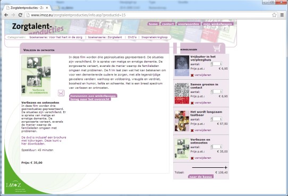Bookmark page with the star icon

click(274, 15)
